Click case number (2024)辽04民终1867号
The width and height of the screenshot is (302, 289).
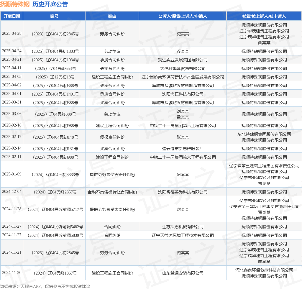click(55, 273)
